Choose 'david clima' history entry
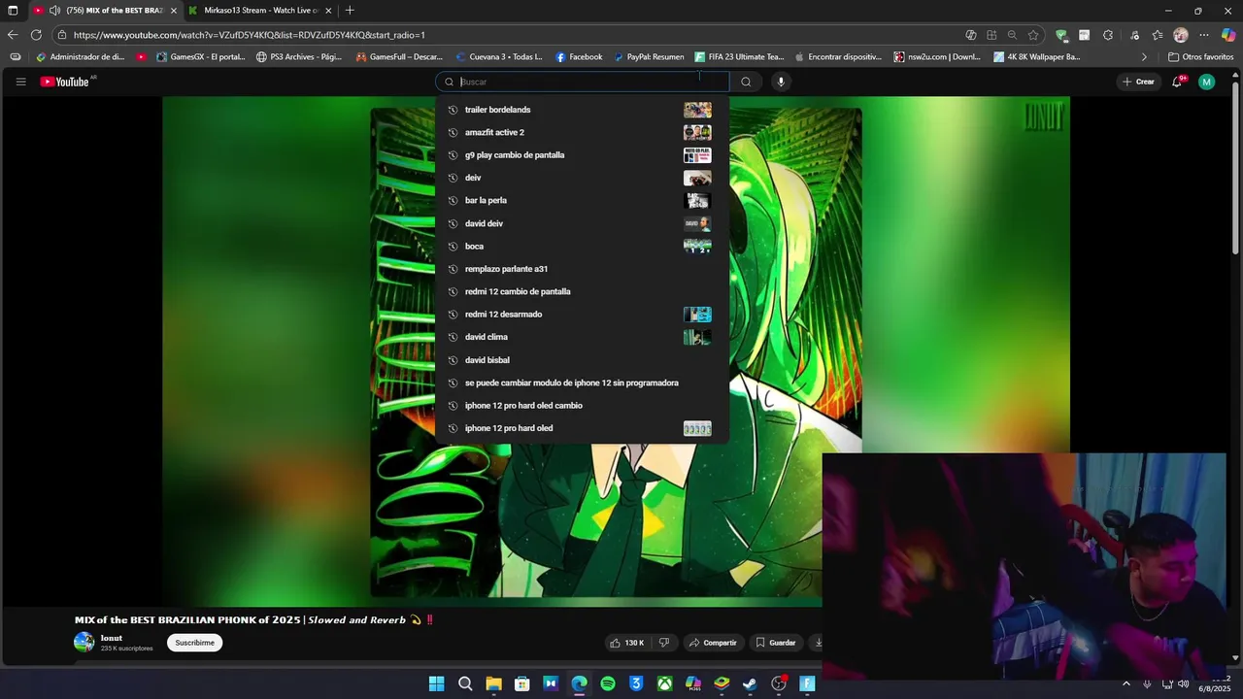This screenshot has height=699, width=1243. 582,337
